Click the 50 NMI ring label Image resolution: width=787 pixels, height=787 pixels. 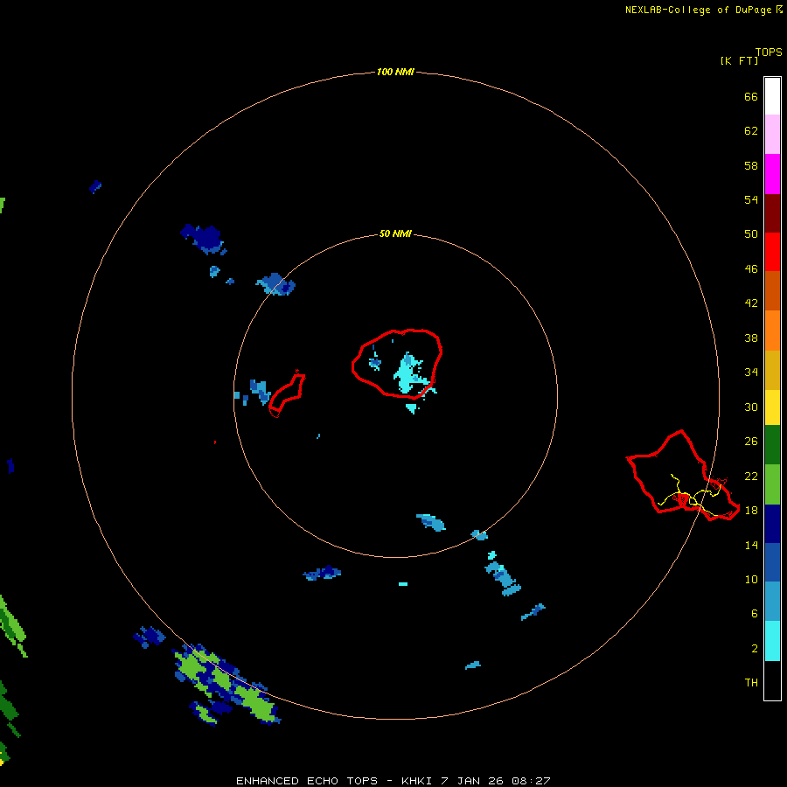(395, 233)
